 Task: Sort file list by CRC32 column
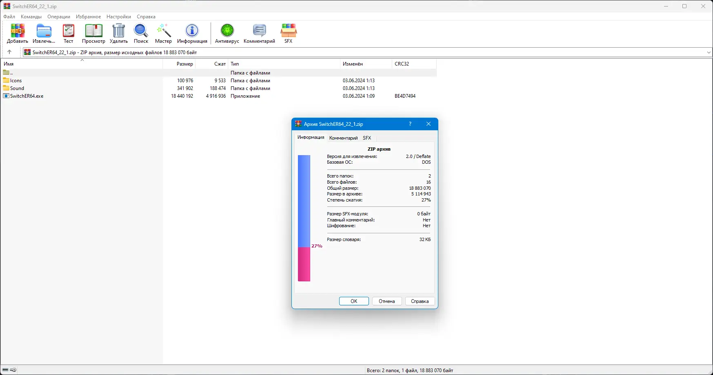pos(414,64)
